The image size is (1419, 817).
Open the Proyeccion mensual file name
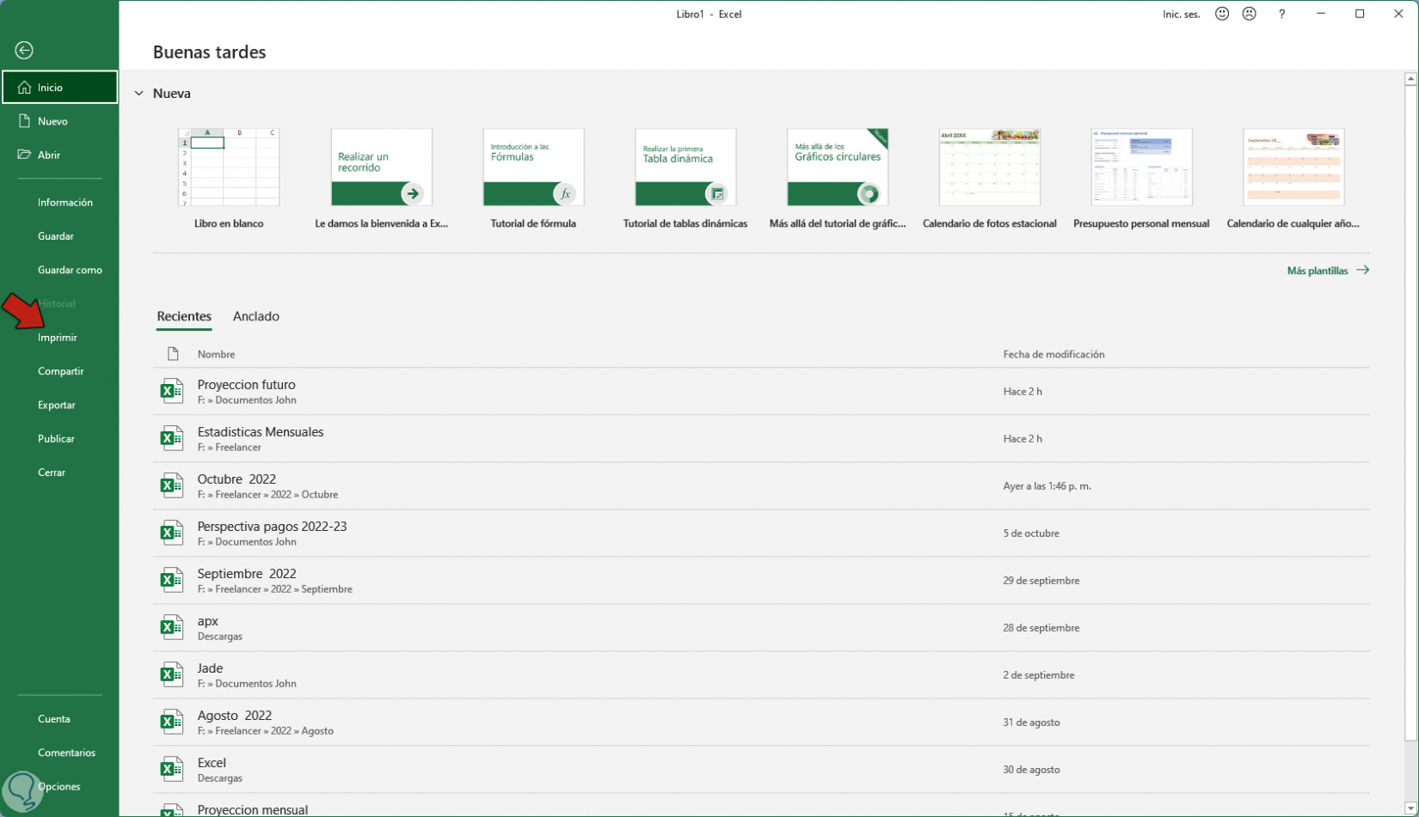[x=253, y=809]
